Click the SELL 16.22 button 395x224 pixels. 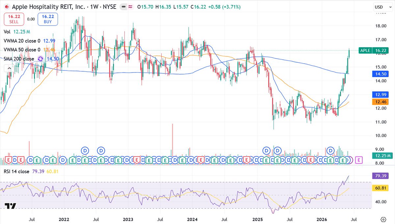tap(13, 19)
